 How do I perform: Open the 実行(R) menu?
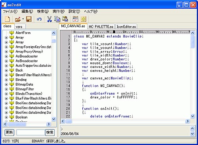click(59, 11)
